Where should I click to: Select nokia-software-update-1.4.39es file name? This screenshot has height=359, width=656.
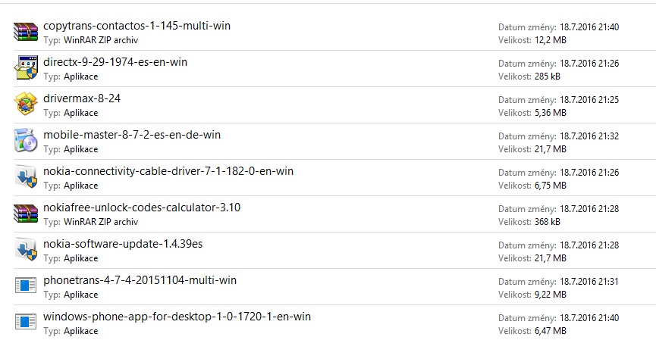point(123,244)
